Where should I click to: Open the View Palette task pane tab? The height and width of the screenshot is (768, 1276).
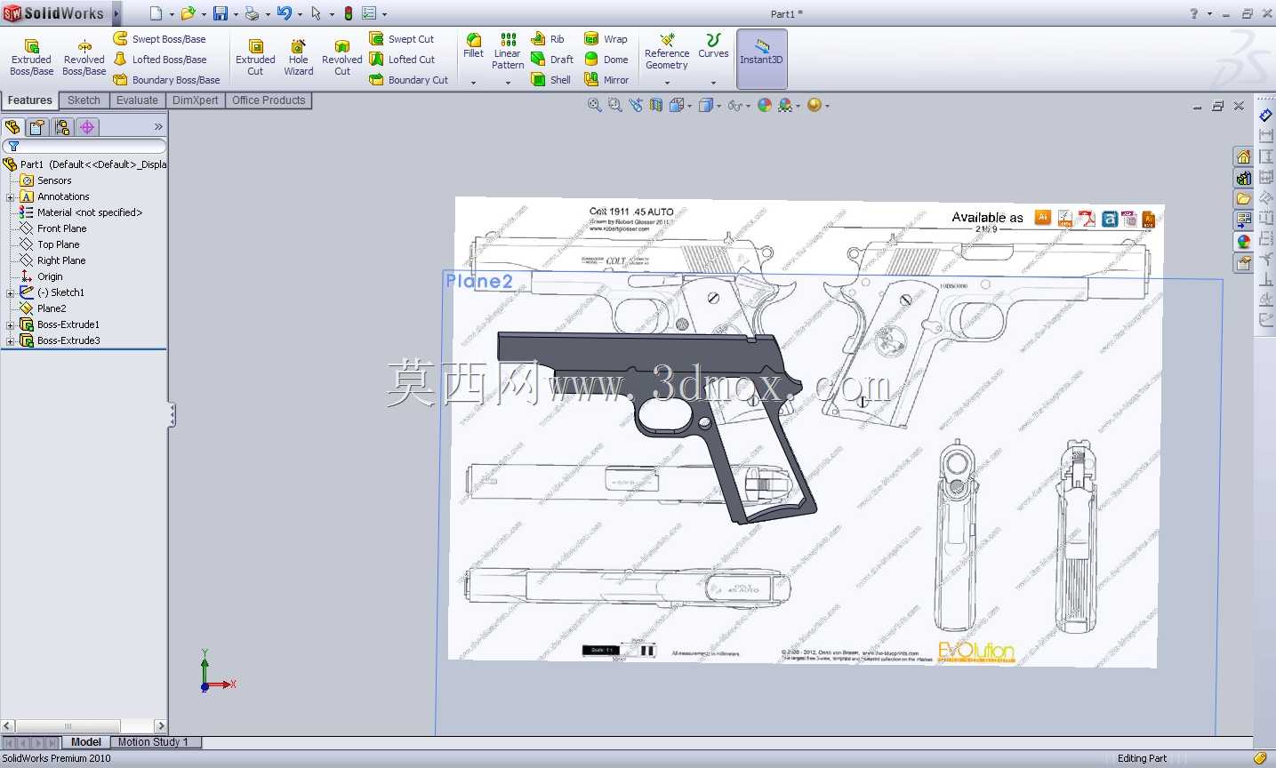coord(1243,220)
